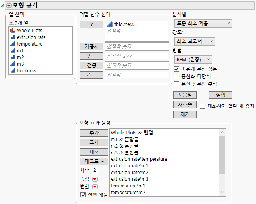Open the 변환 red triangle menu
The width and height of the screenshot is (256, 204).
click(95, 187)
